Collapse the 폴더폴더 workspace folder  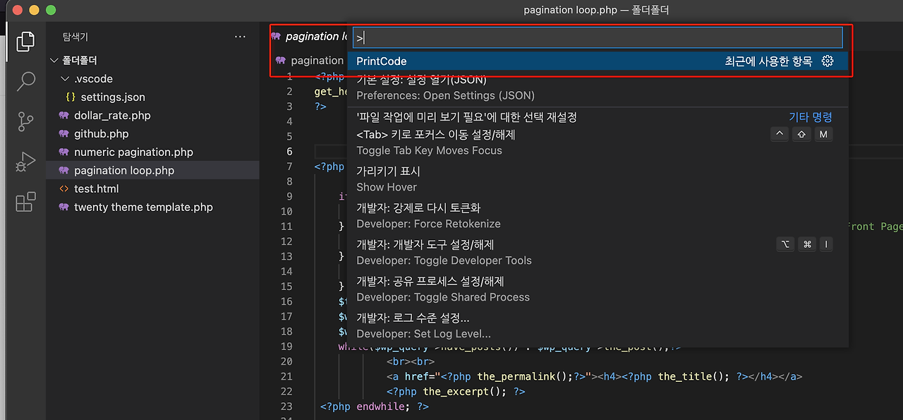pos(54,60)
